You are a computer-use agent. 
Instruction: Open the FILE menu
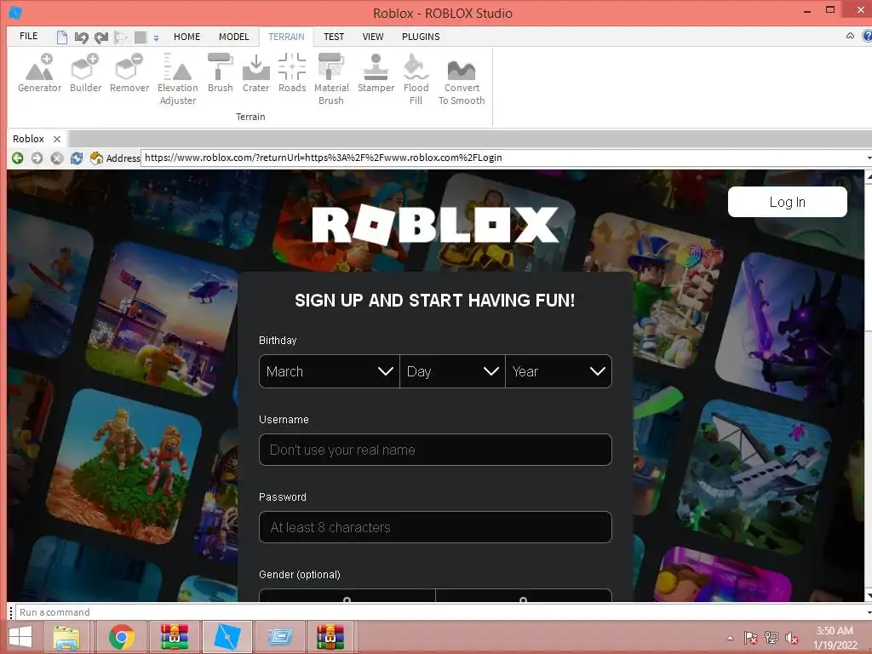click(x=28, y=36)
